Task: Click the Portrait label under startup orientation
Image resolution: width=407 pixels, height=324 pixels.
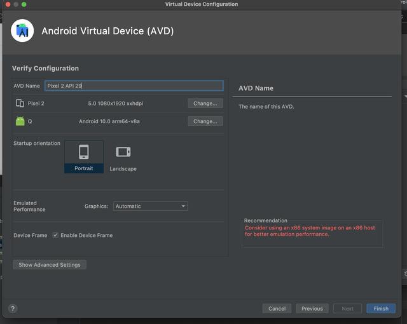Action: point(83,168)
